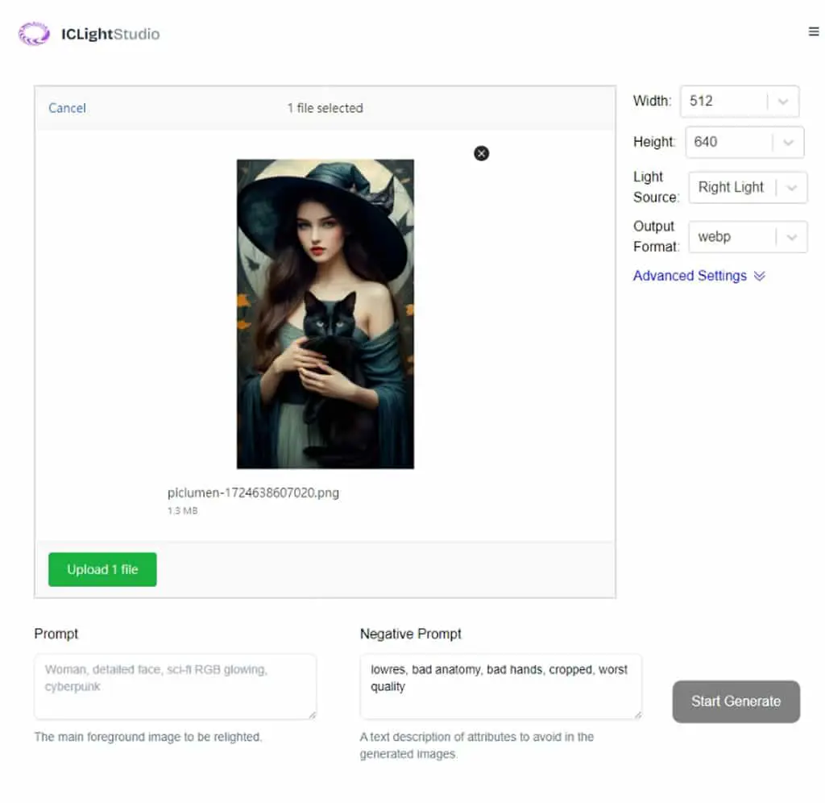Click the Height dropdown chevron icon

click(x=788, y=143)
